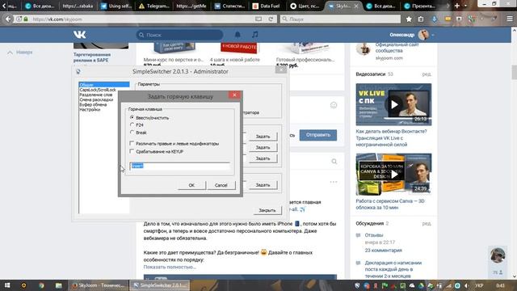Switch to the Using self... tab
This screenshot has width=517, height=291.
point(116,6)
